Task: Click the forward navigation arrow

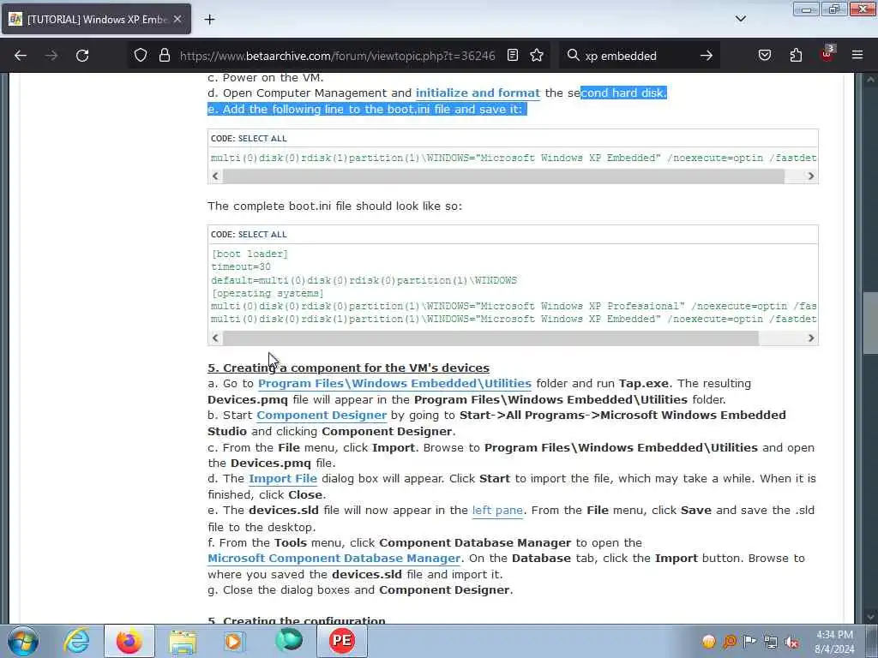Action: [x=51, y=56]
